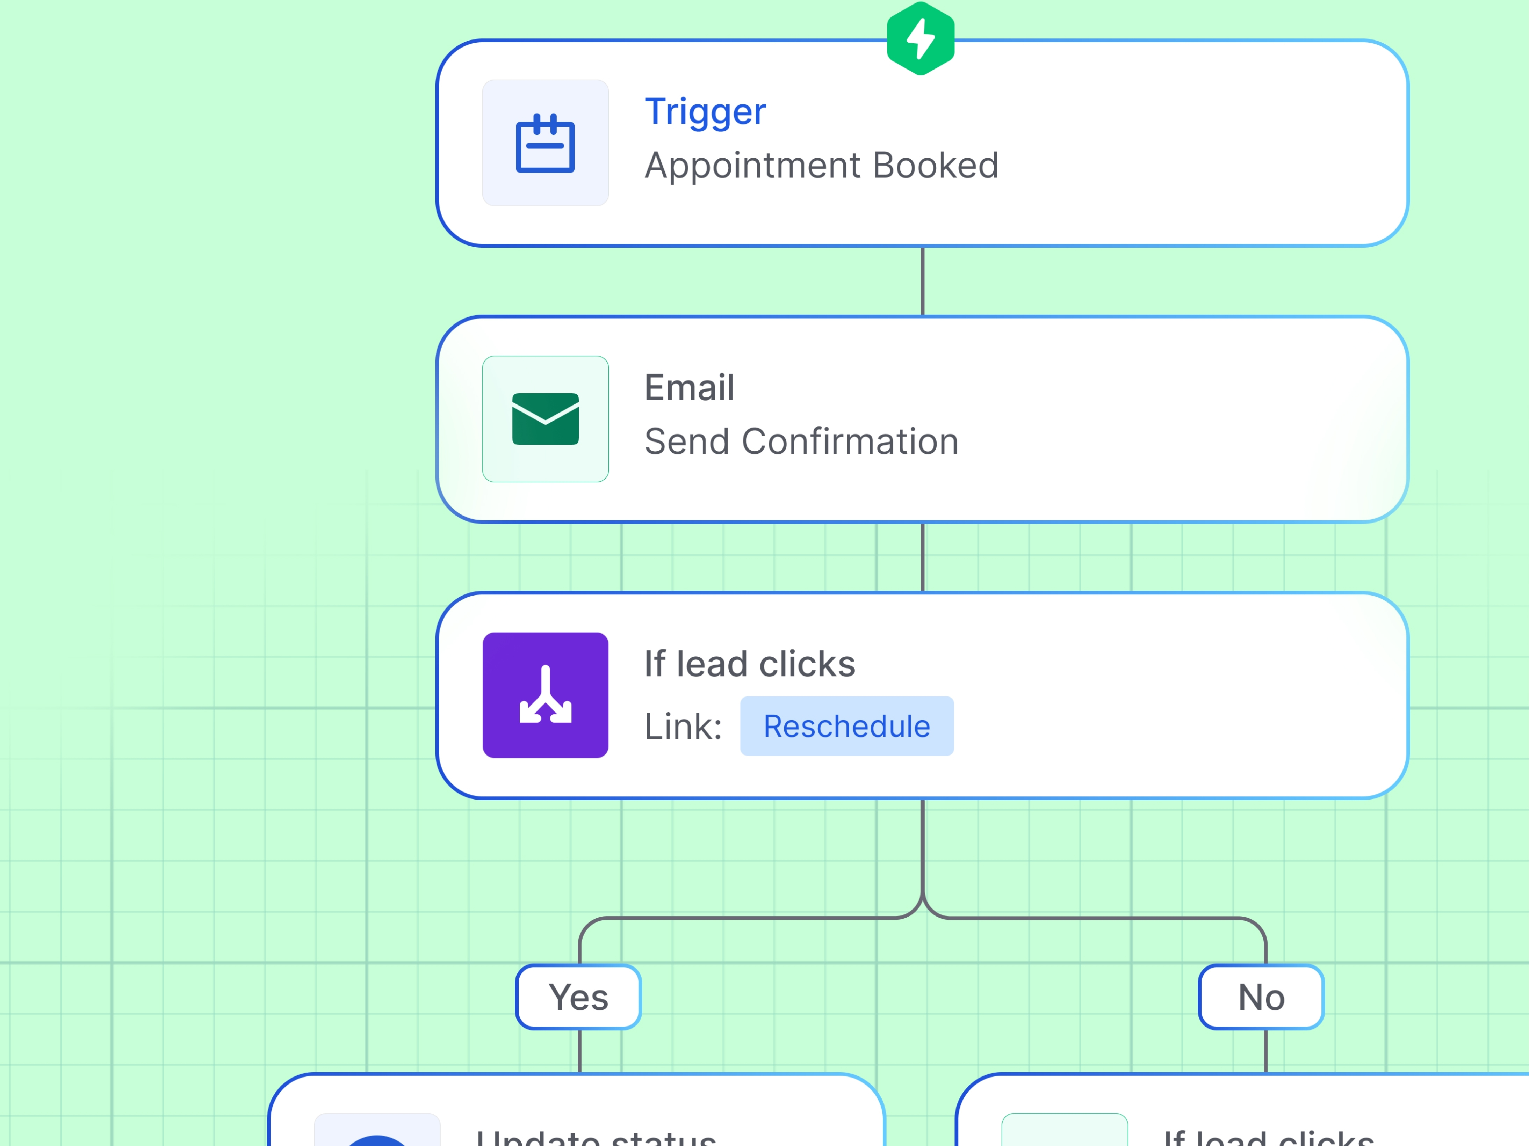Select the Send Confirmation description

801,442
